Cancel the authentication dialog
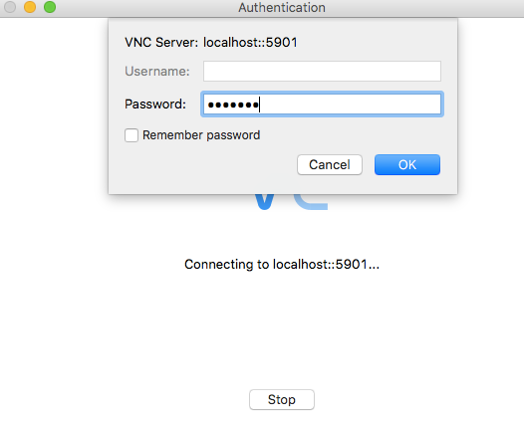The height and width of the screenshot is (421, 524). pyautogui.click(x=330, y=164)
